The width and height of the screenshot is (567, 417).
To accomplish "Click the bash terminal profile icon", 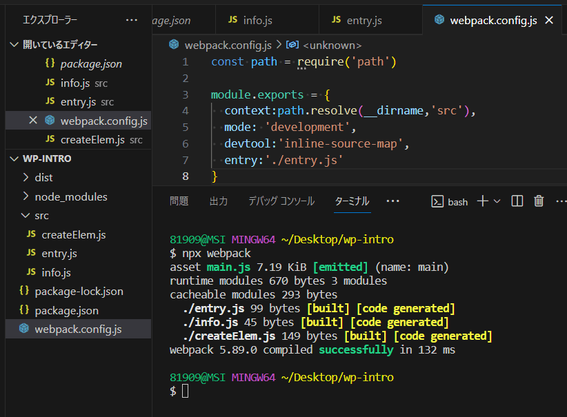I will point(437,202).
